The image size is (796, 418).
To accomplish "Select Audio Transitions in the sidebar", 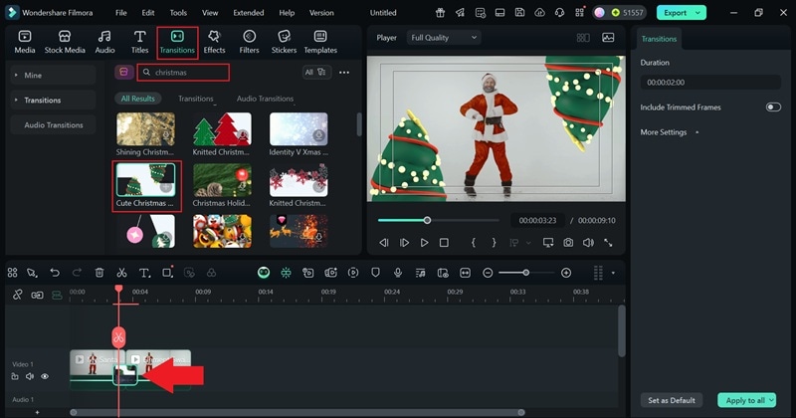I will (x=53, y=125).
